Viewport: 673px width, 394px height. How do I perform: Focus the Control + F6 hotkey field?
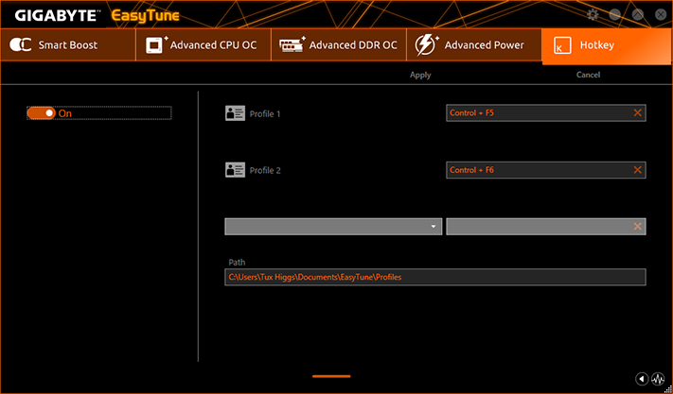546,170
